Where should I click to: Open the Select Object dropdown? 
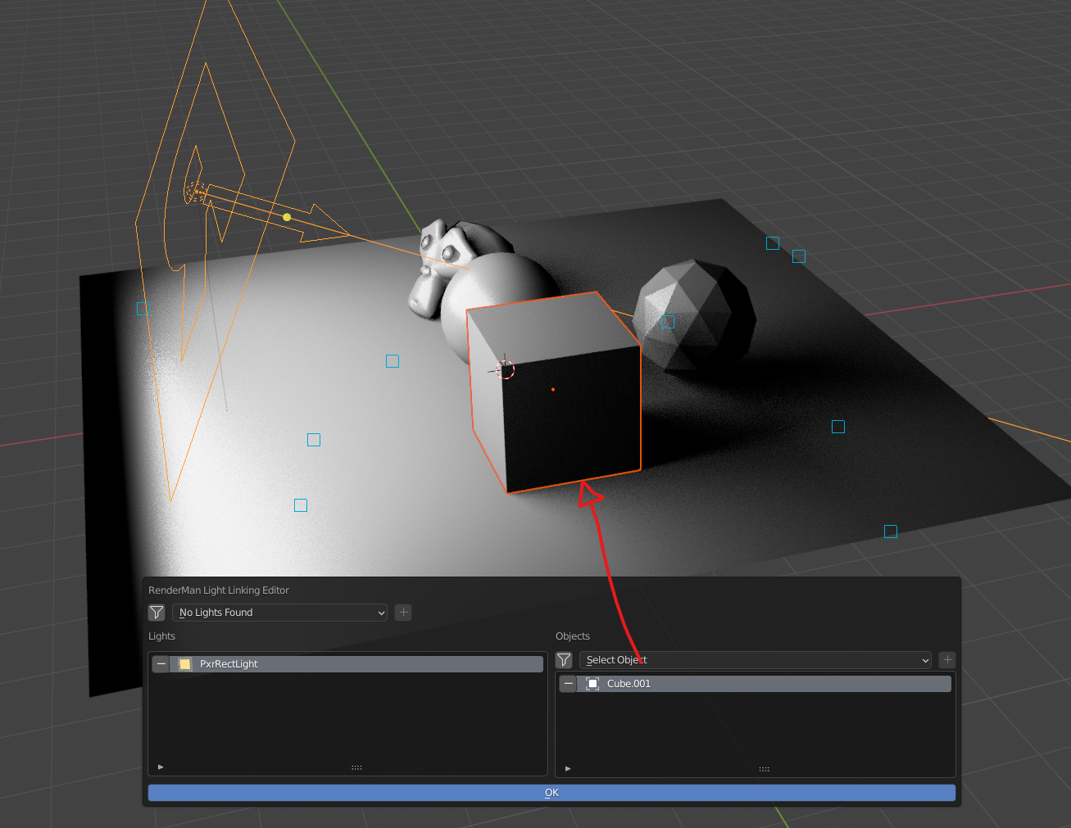(754, 659)
